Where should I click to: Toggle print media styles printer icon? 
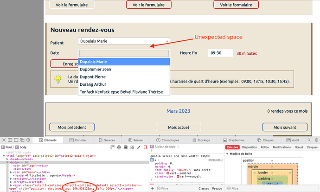click(119, 147)
